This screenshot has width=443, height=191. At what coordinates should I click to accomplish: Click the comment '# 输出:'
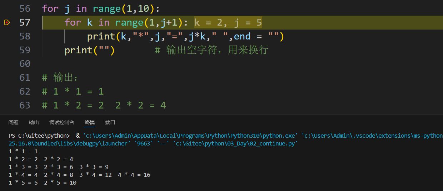[60, 78]
